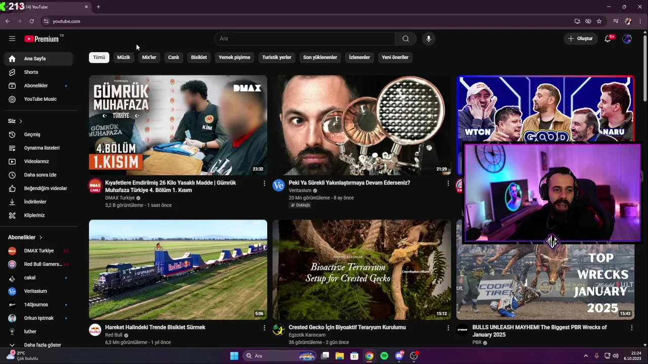Open Chrome three-dot menu
Screen dimensions: 648x364
640,21
